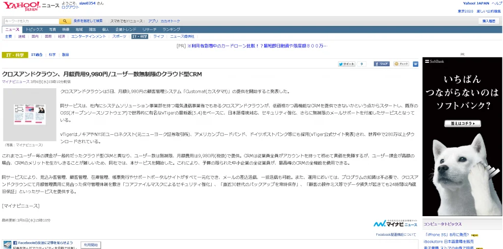This screenshot has width=503, height=249.
Task: Open the 製品 sub-category
Action: pyautogui.click(x=65, y=55)
